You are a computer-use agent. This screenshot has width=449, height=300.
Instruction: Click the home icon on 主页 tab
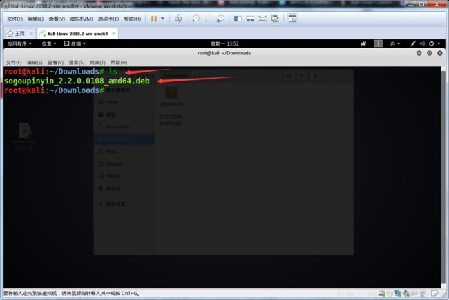10,34
